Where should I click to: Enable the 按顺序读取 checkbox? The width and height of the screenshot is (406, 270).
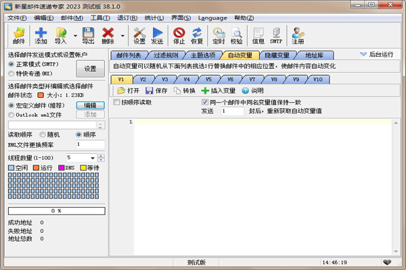click(116, 102)
